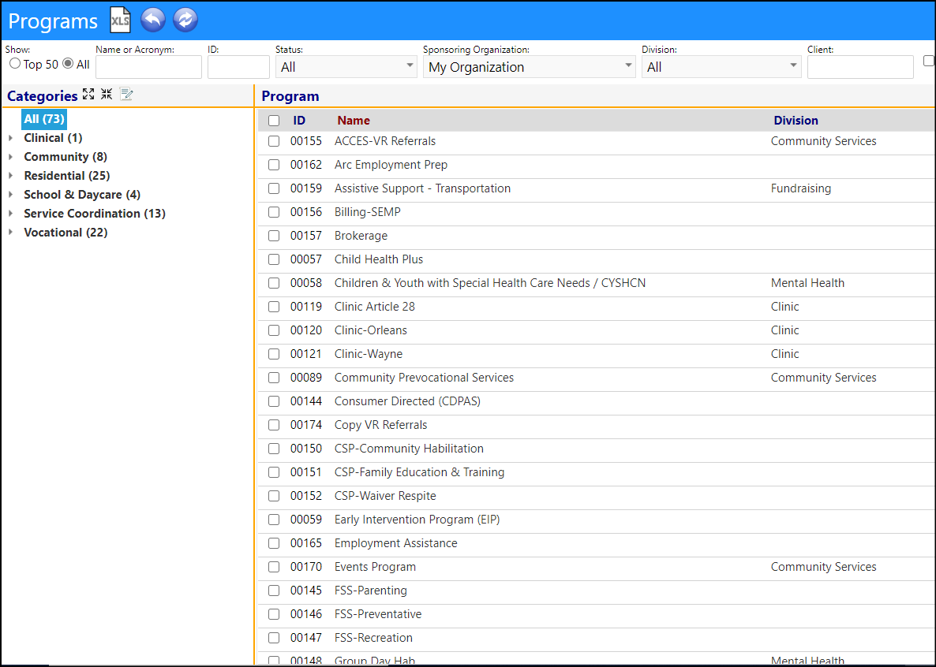Expand the School & Daycare arrow

coord(11,195)
